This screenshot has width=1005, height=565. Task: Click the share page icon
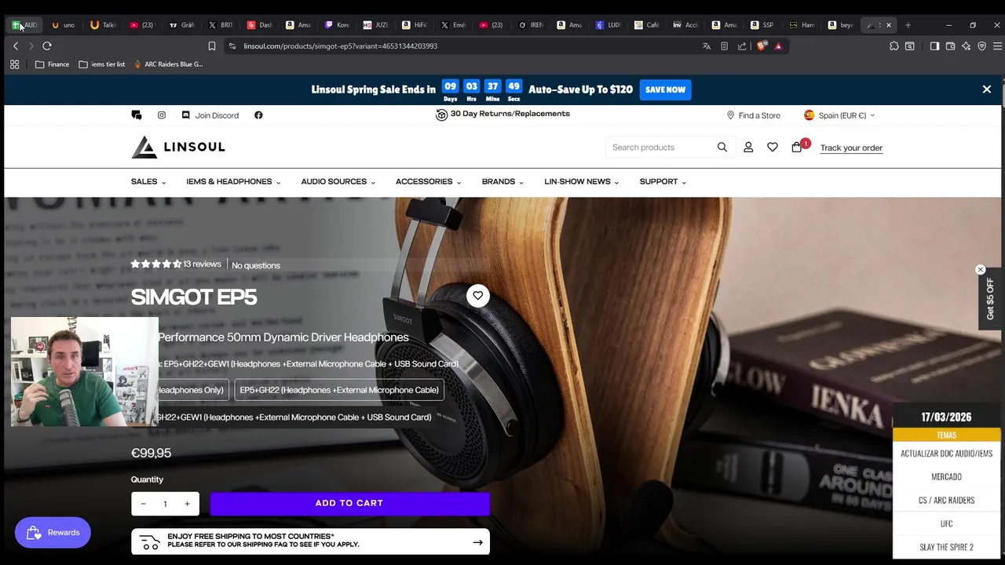click(742, 46)
